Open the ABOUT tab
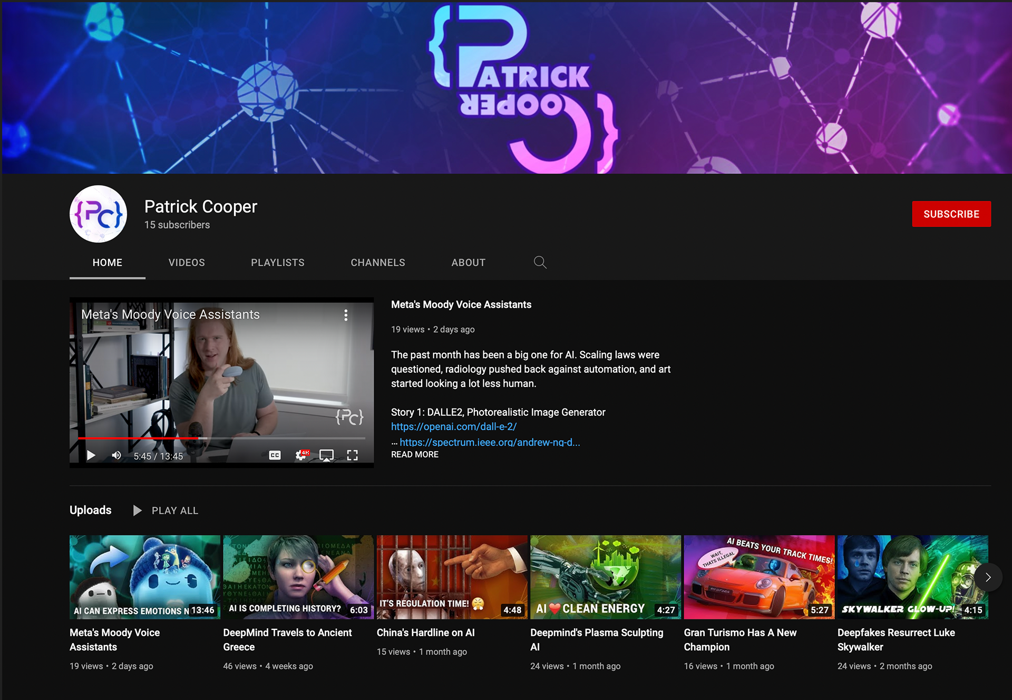The width and height of the screenshot is (1012, 700). (x=468, y=262)
